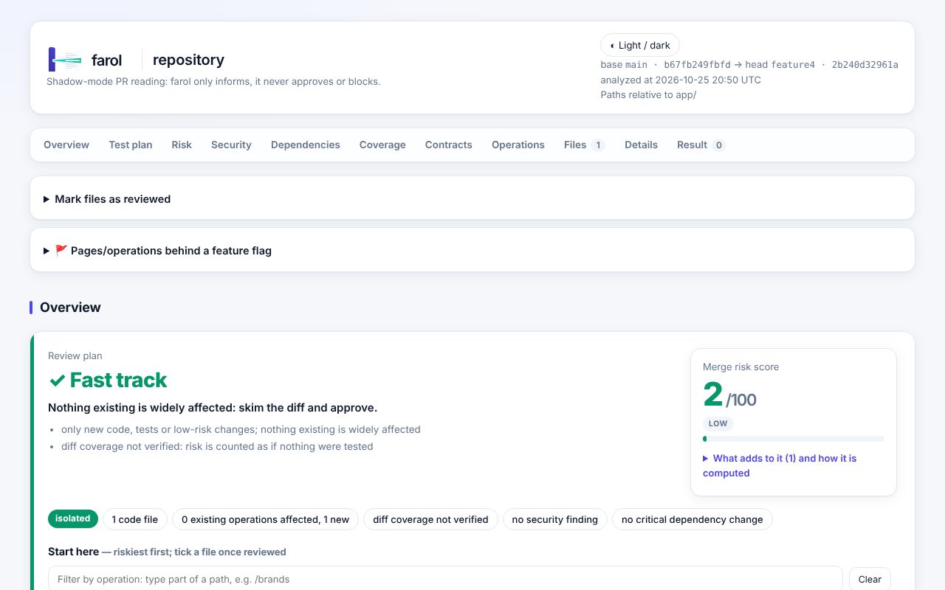Toggle the Light / dark theme button
Image resolution: width=945 pixels, height=590 pixels.
pos(640,45)
